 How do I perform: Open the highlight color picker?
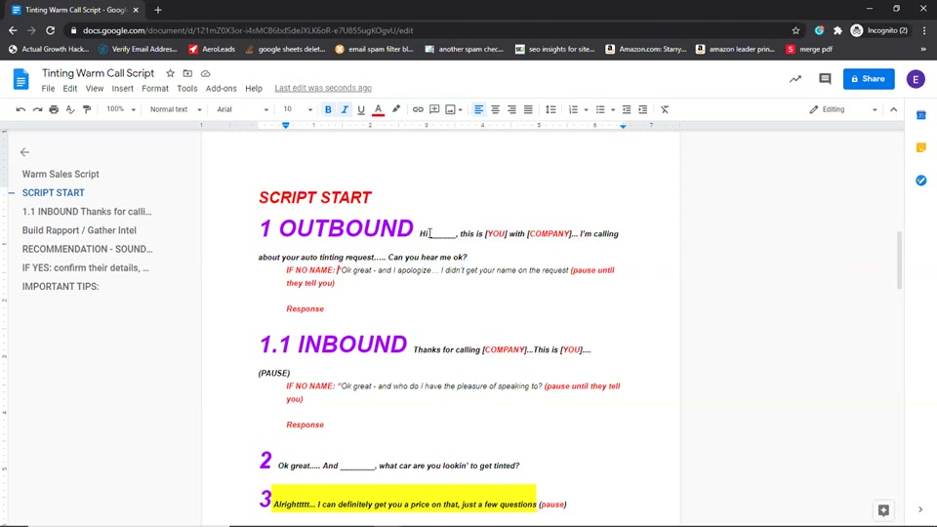click(395, 109)
